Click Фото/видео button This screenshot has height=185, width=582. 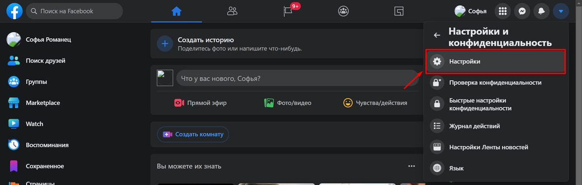click(288, 103)
